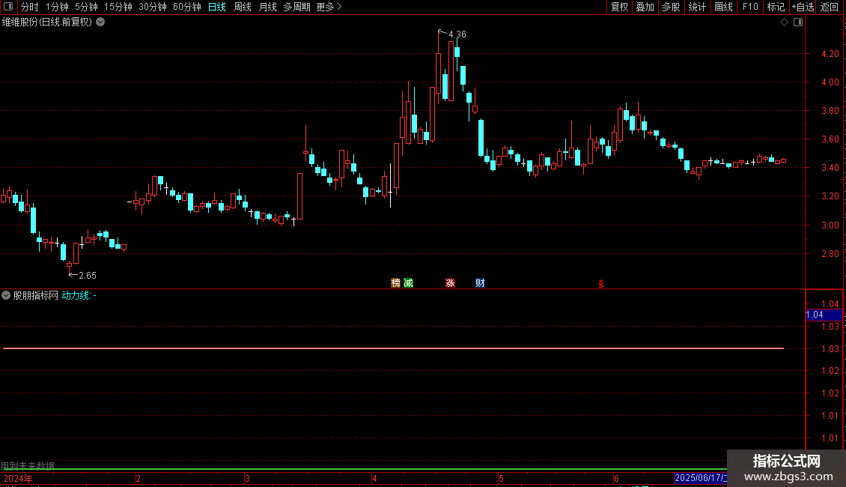Click month 3 marker on time axis
846x487 pixels.
(x=247, y=478)
